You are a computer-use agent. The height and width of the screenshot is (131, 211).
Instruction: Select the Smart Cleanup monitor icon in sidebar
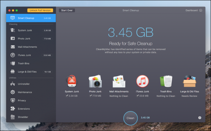(x=13, y=18)
